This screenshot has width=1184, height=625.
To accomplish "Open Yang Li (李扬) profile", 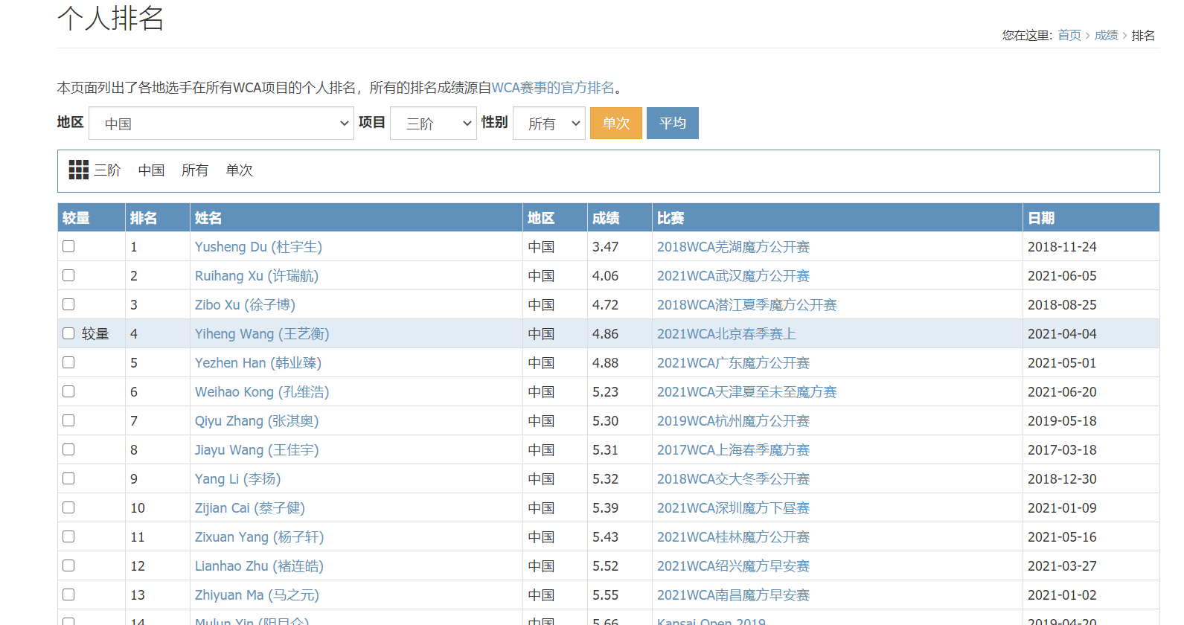I will click(x=237, y=478).
